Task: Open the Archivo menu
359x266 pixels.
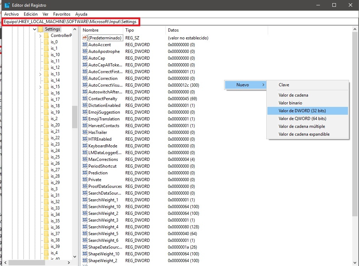Action: coord(11,14)
